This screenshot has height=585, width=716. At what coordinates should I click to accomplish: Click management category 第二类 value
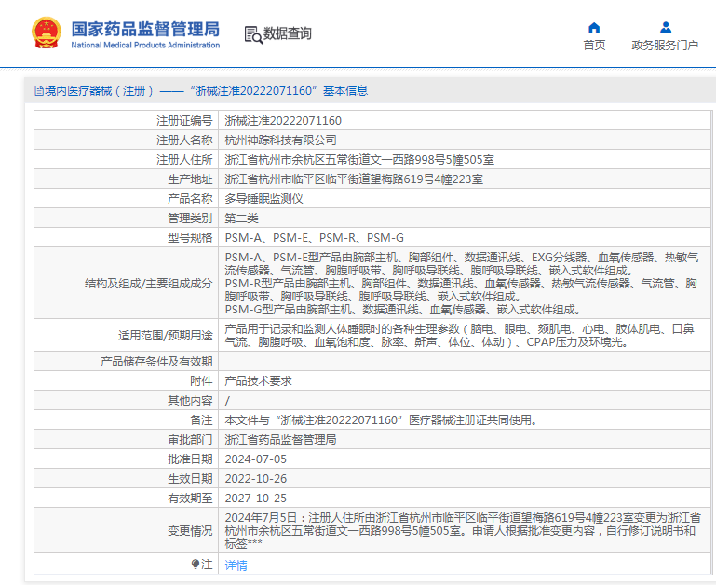pyautogui.click(x=242, y=219)
